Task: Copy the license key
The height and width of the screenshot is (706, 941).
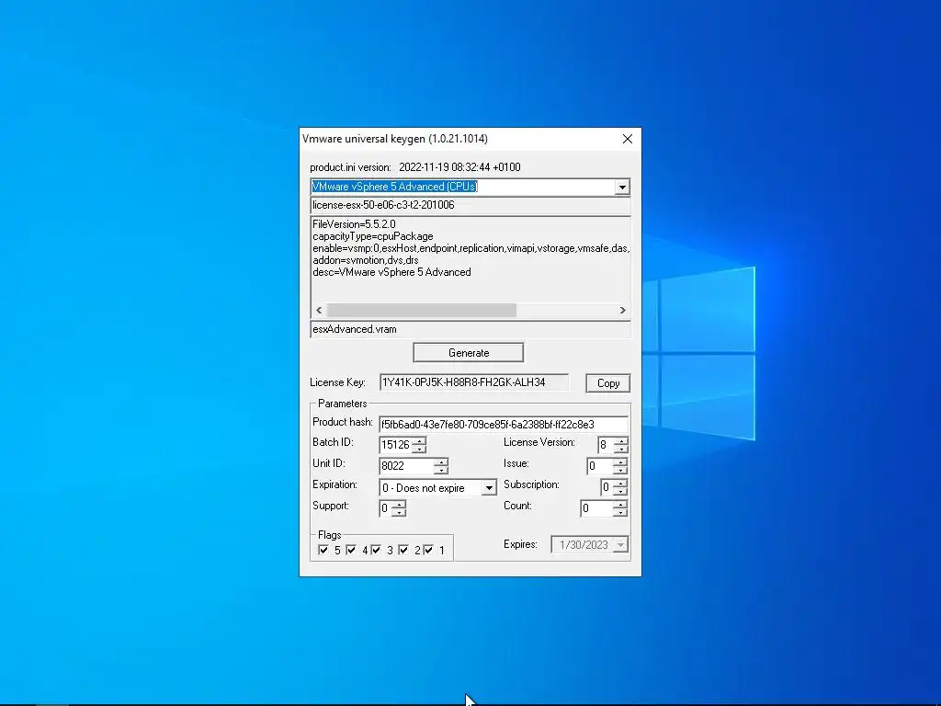Action: tap(608, 383)
